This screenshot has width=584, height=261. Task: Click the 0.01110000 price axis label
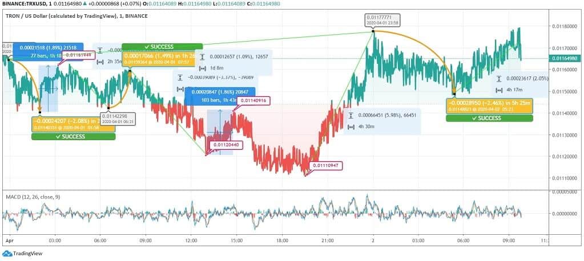[x=565, y=178]
